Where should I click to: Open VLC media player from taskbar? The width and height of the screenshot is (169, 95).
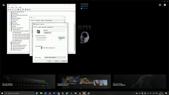click(x=80, y=93)
